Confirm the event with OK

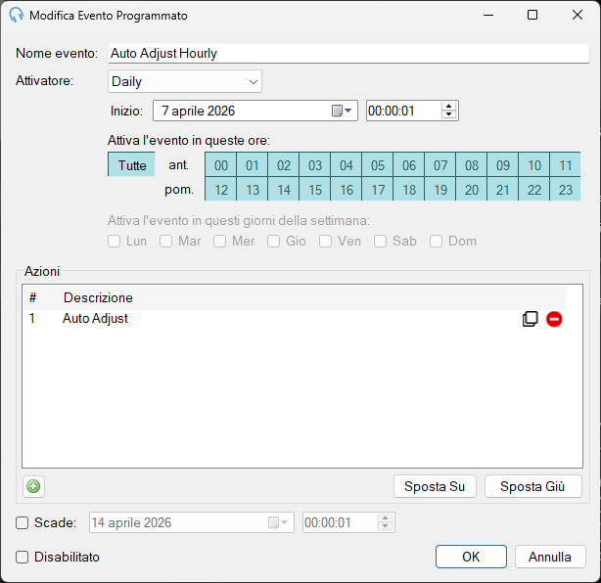[x=471, y=557]
